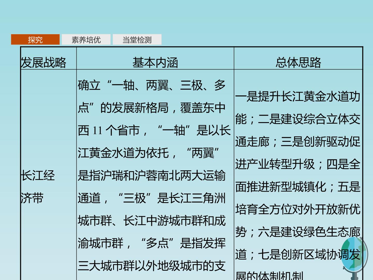Open the 探究 tab

point(35,39)
